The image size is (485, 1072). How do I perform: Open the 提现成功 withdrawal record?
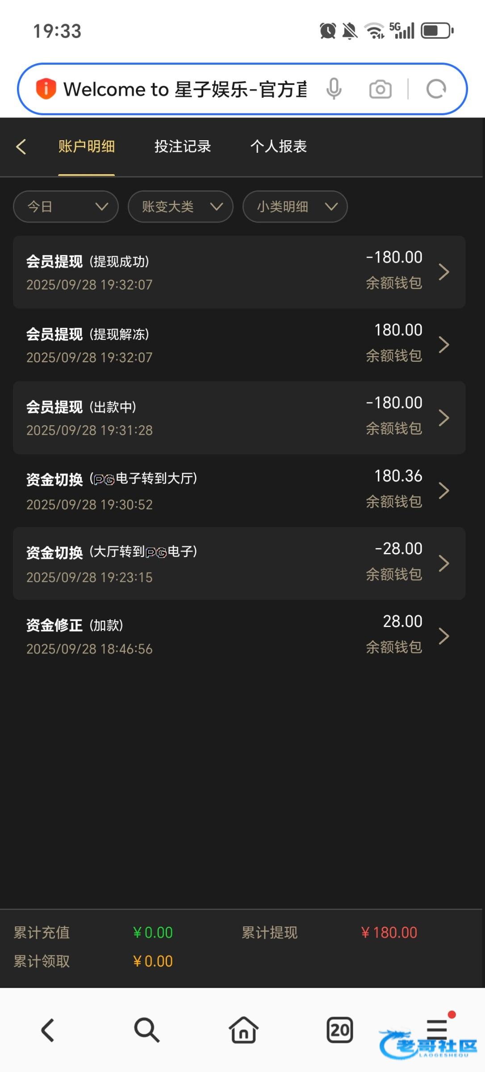[x=239, y=272]
